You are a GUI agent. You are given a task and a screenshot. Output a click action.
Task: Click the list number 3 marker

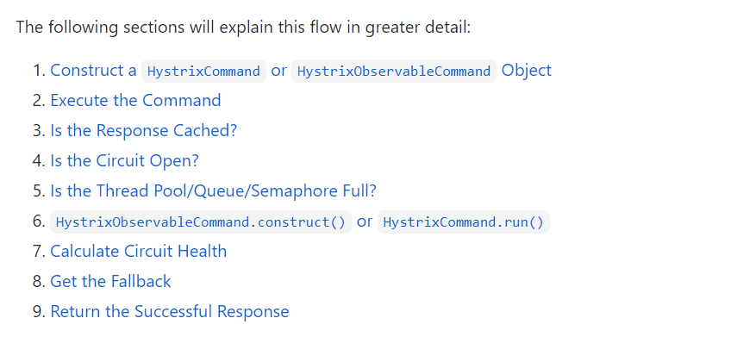(39, 131)
